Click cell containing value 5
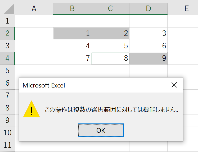The image size is (198, 152). (110, 46)
